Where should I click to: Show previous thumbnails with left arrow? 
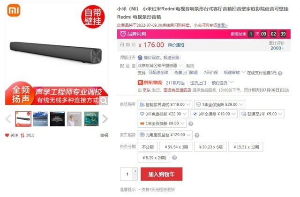point(8,119)
